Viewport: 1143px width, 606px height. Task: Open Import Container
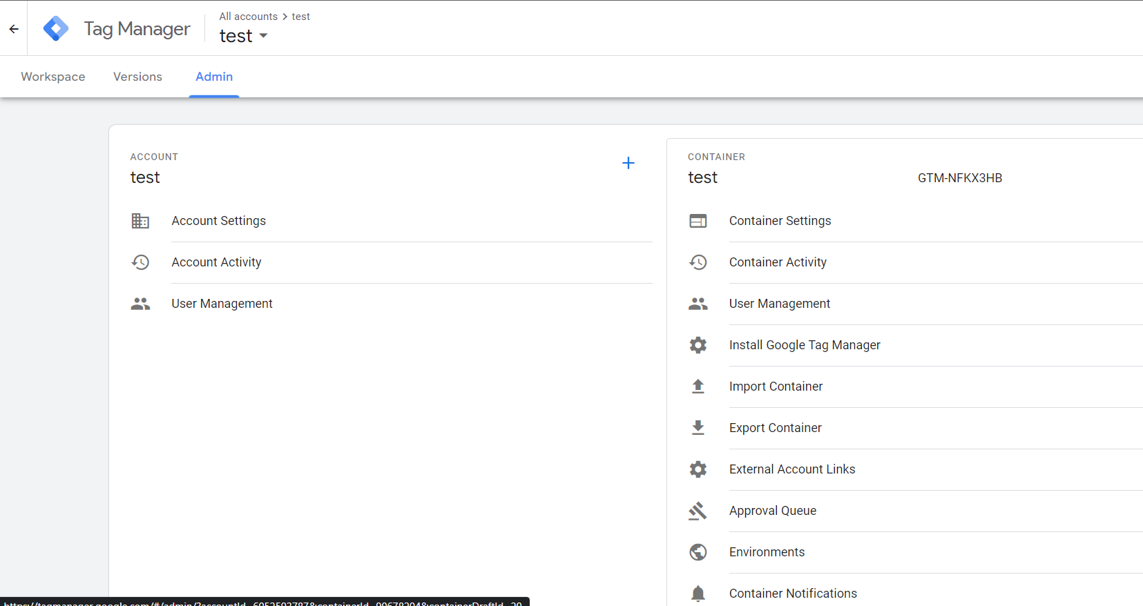tap(776, 387)
